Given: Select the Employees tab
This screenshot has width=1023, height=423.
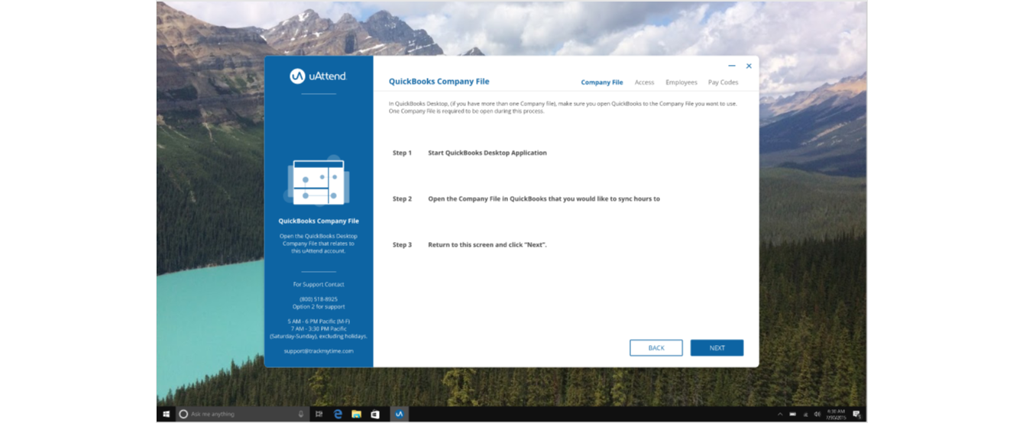Looking at the screenshot, I should tap(681, 82).
